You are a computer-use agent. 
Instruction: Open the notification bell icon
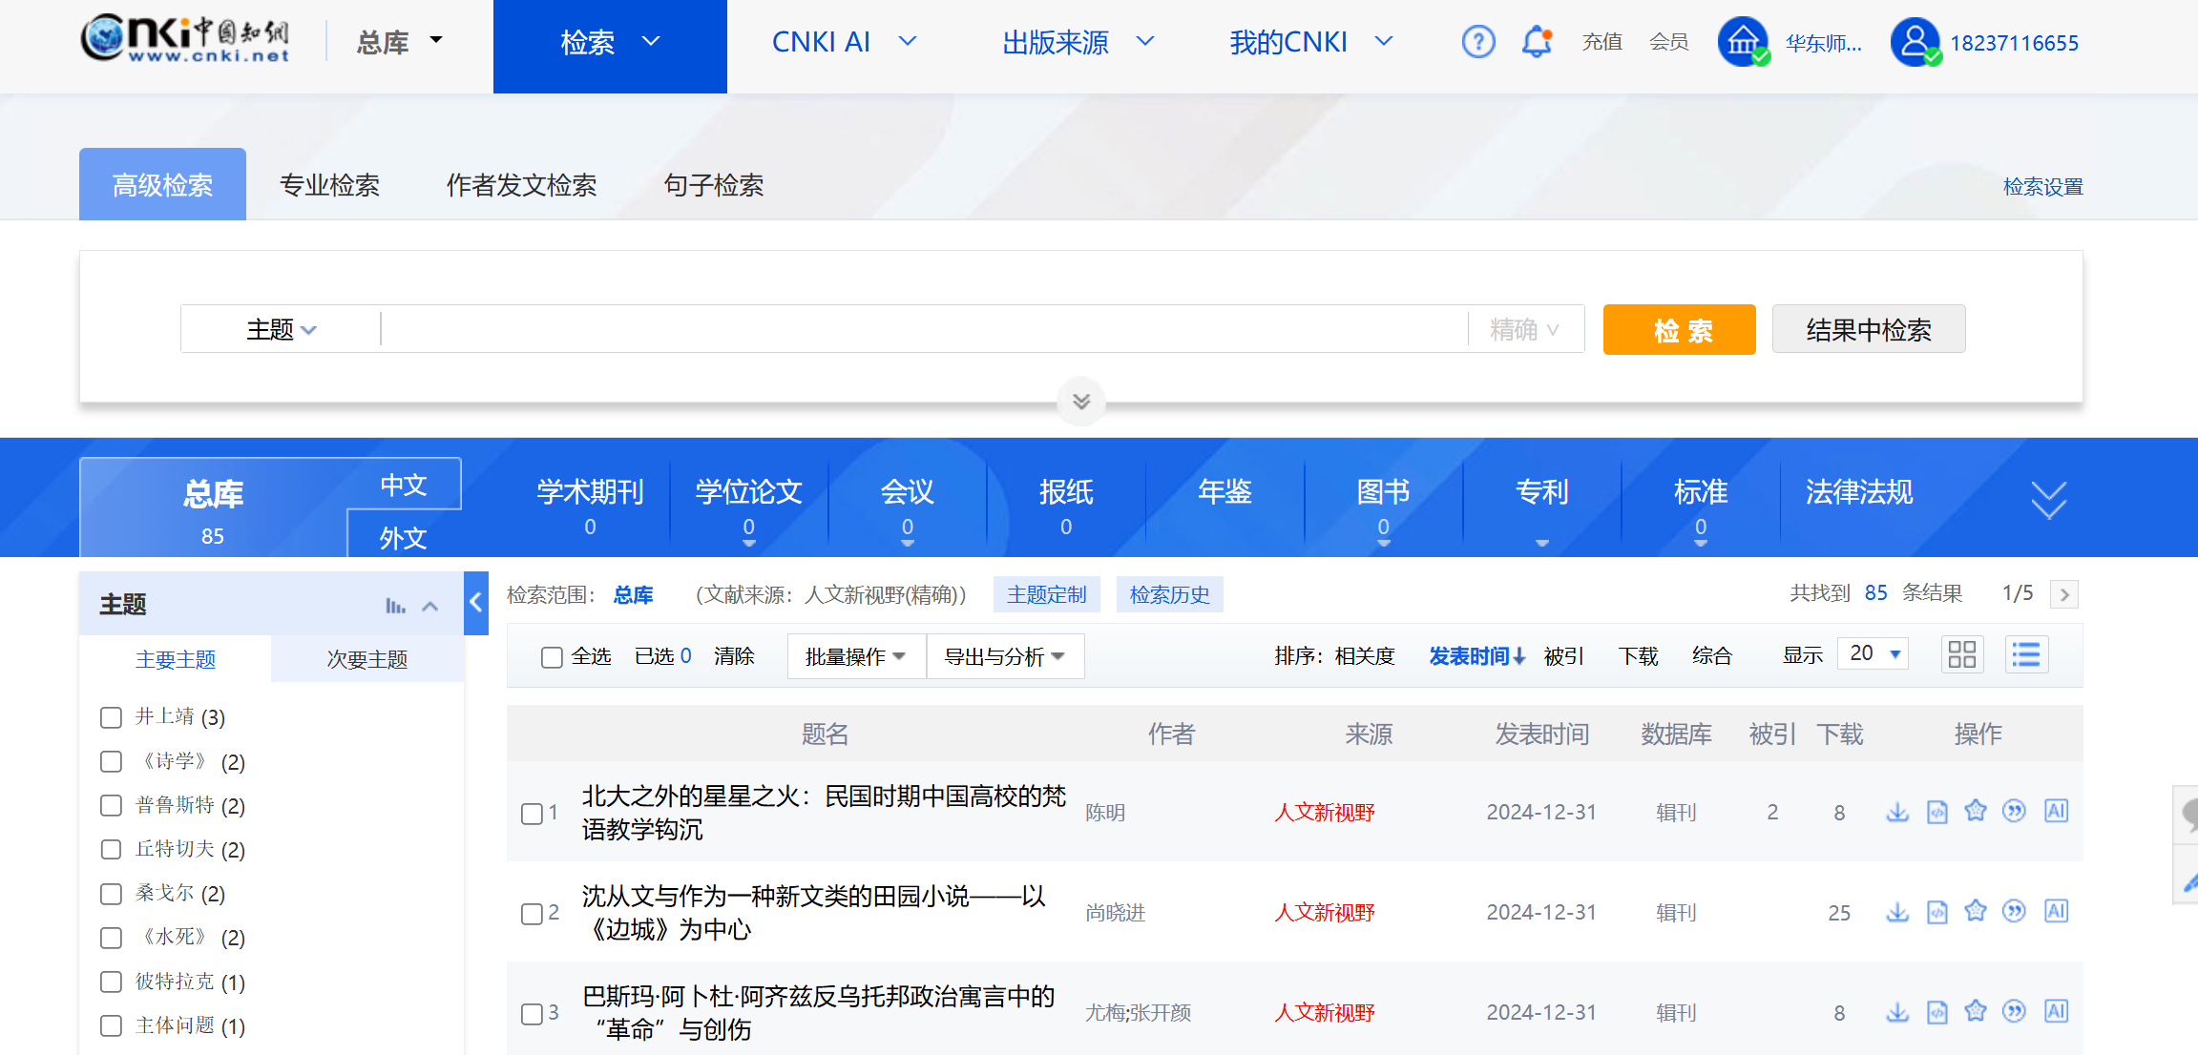(x=1537, y=42)
